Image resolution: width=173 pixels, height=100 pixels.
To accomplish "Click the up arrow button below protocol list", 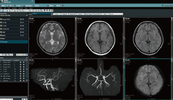I will pos(3,55).
